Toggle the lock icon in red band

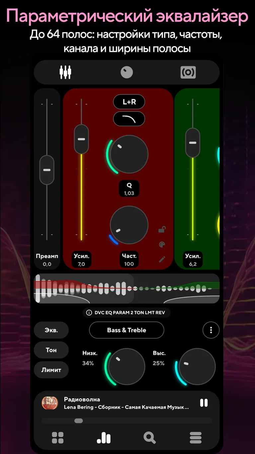pyautogui.click(x=162, y=229)
